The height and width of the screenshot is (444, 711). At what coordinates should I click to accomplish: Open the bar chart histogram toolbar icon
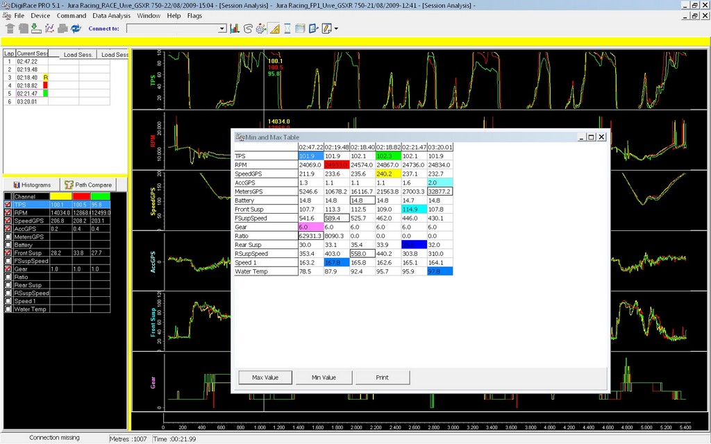(235, 28)
